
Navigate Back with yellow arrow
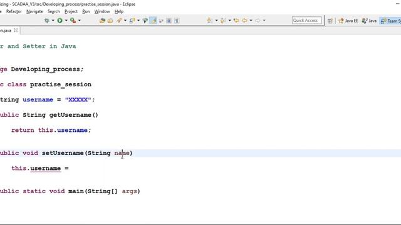click(x=245, y=21)
